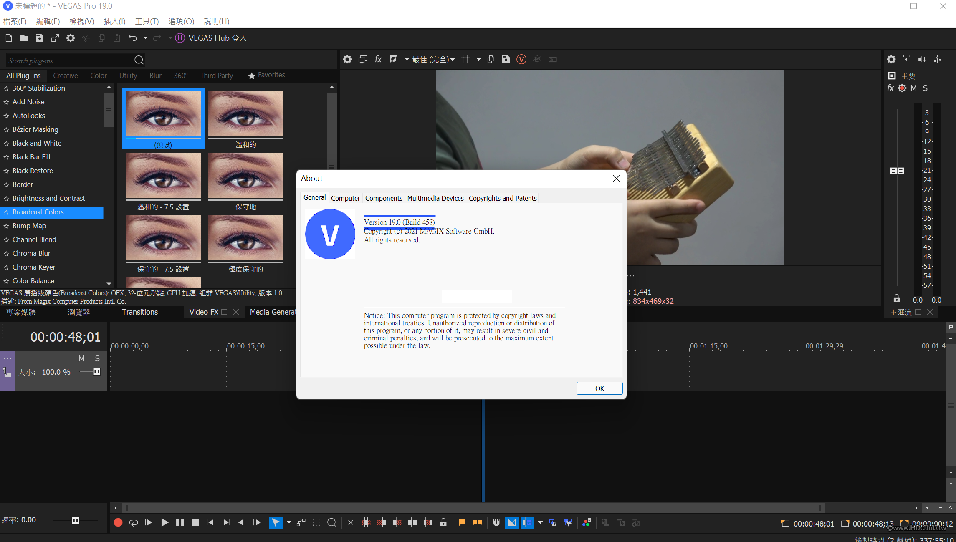This screenshot has height=542, width=956.
Task: Toggle loop playback in the transport bar
Action: 134,522
